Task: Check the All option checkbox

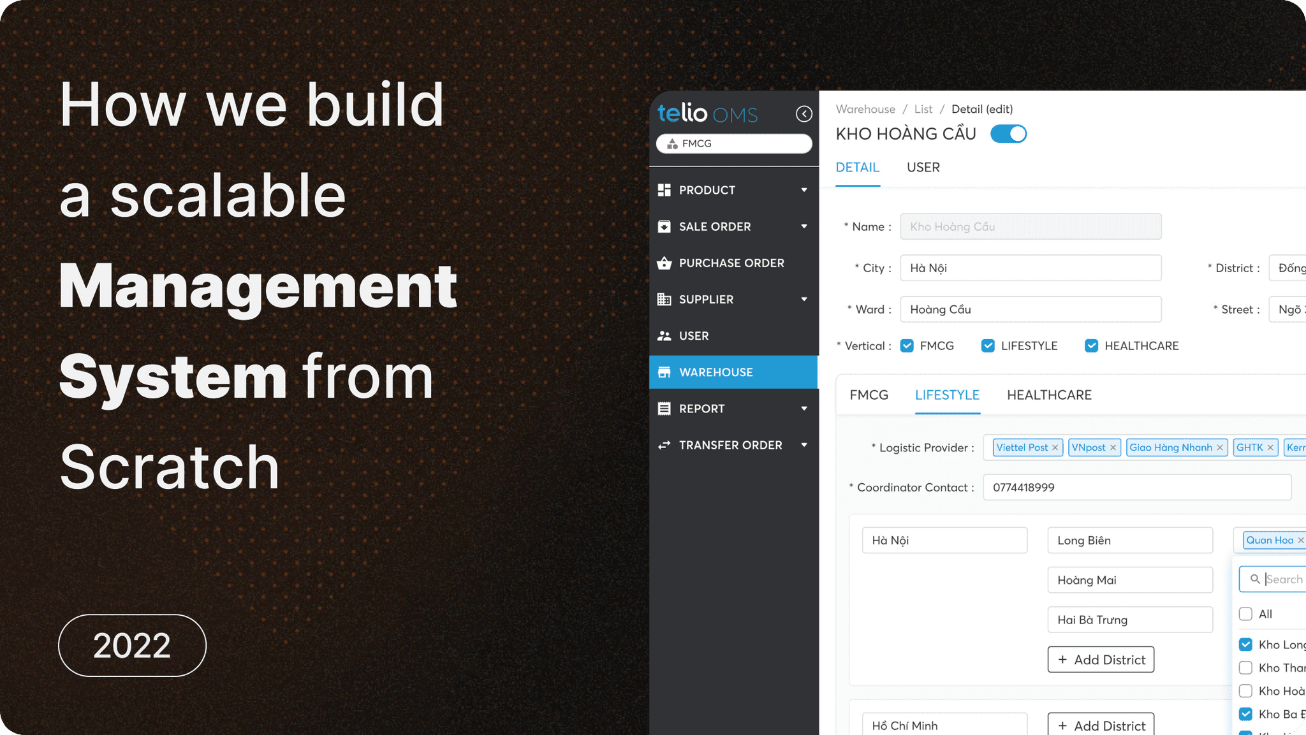Action: 1245,614
